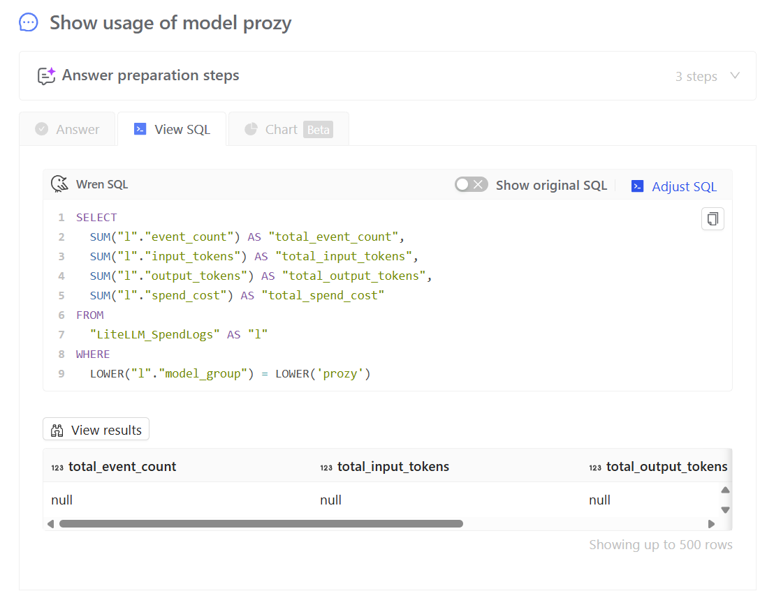Click the binoculars icon in View results
Viewport: 767px width, 598px height.
[57, 430]
